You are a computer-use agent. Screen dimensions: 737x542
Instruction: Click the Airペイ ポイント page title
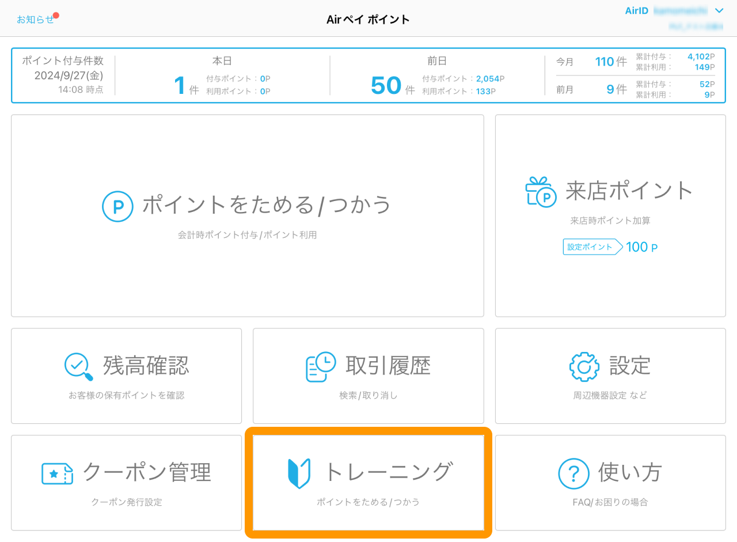(368, 20)
